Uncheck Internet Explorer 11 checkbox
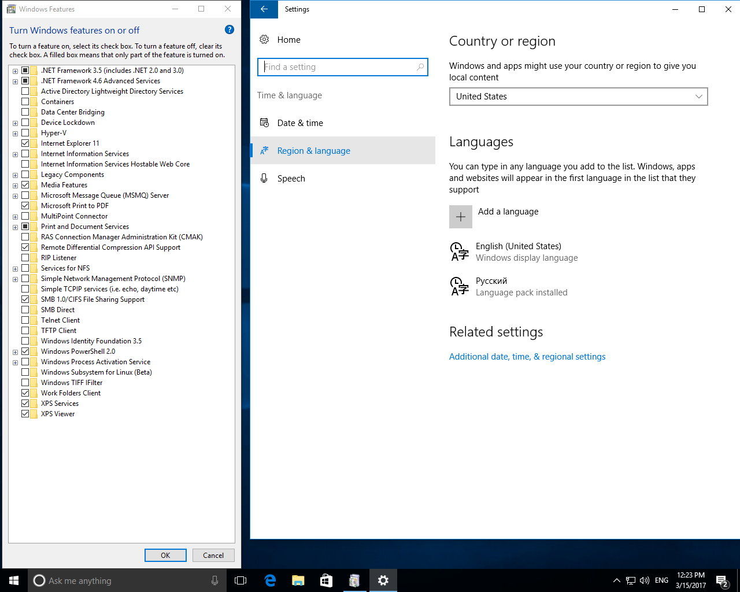The height and width of the screenshot is (592, 740). pyautogui.click(x=25, y=143)
